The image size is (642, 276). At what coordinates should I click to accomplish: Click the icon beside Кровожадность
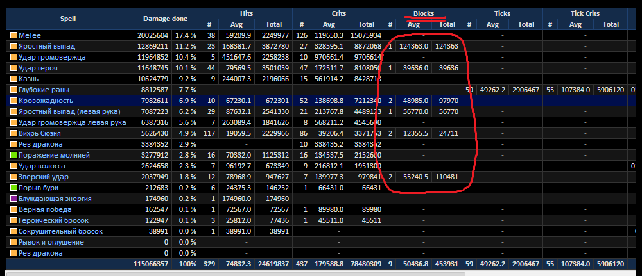point(13,101)
